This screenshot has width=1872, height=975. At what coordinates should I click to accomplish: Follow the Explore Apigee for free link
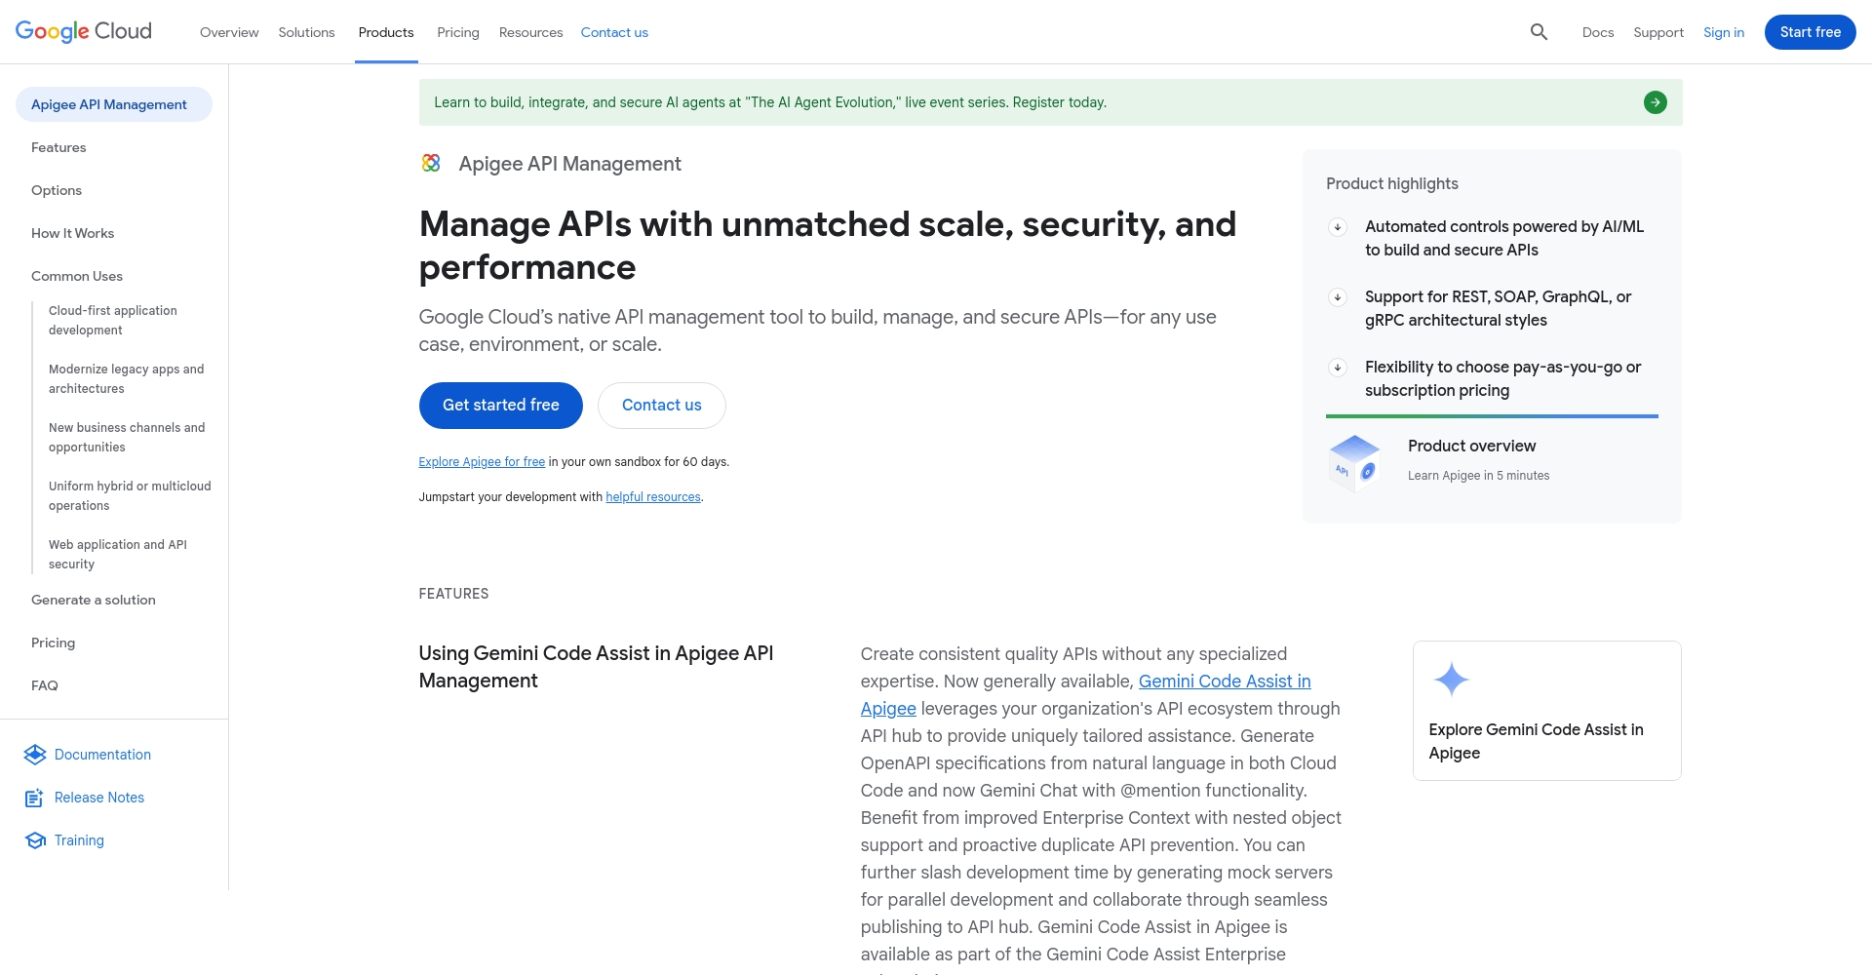[482, 462]
